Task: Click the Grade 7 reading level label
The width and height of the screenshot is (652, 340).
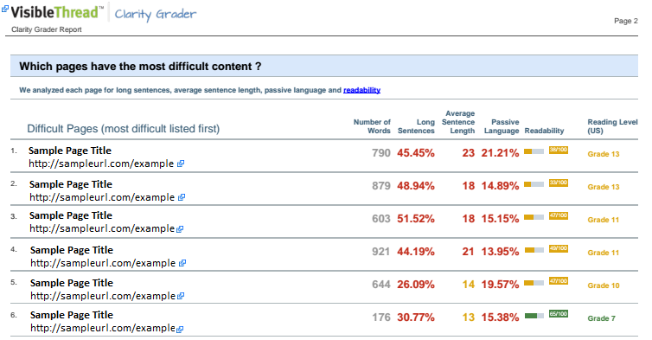Action: point(601,318)
